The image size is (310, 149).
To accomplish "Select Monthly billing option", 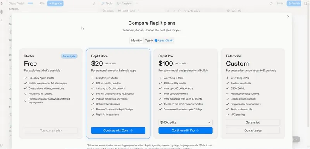I will point(136,41).
